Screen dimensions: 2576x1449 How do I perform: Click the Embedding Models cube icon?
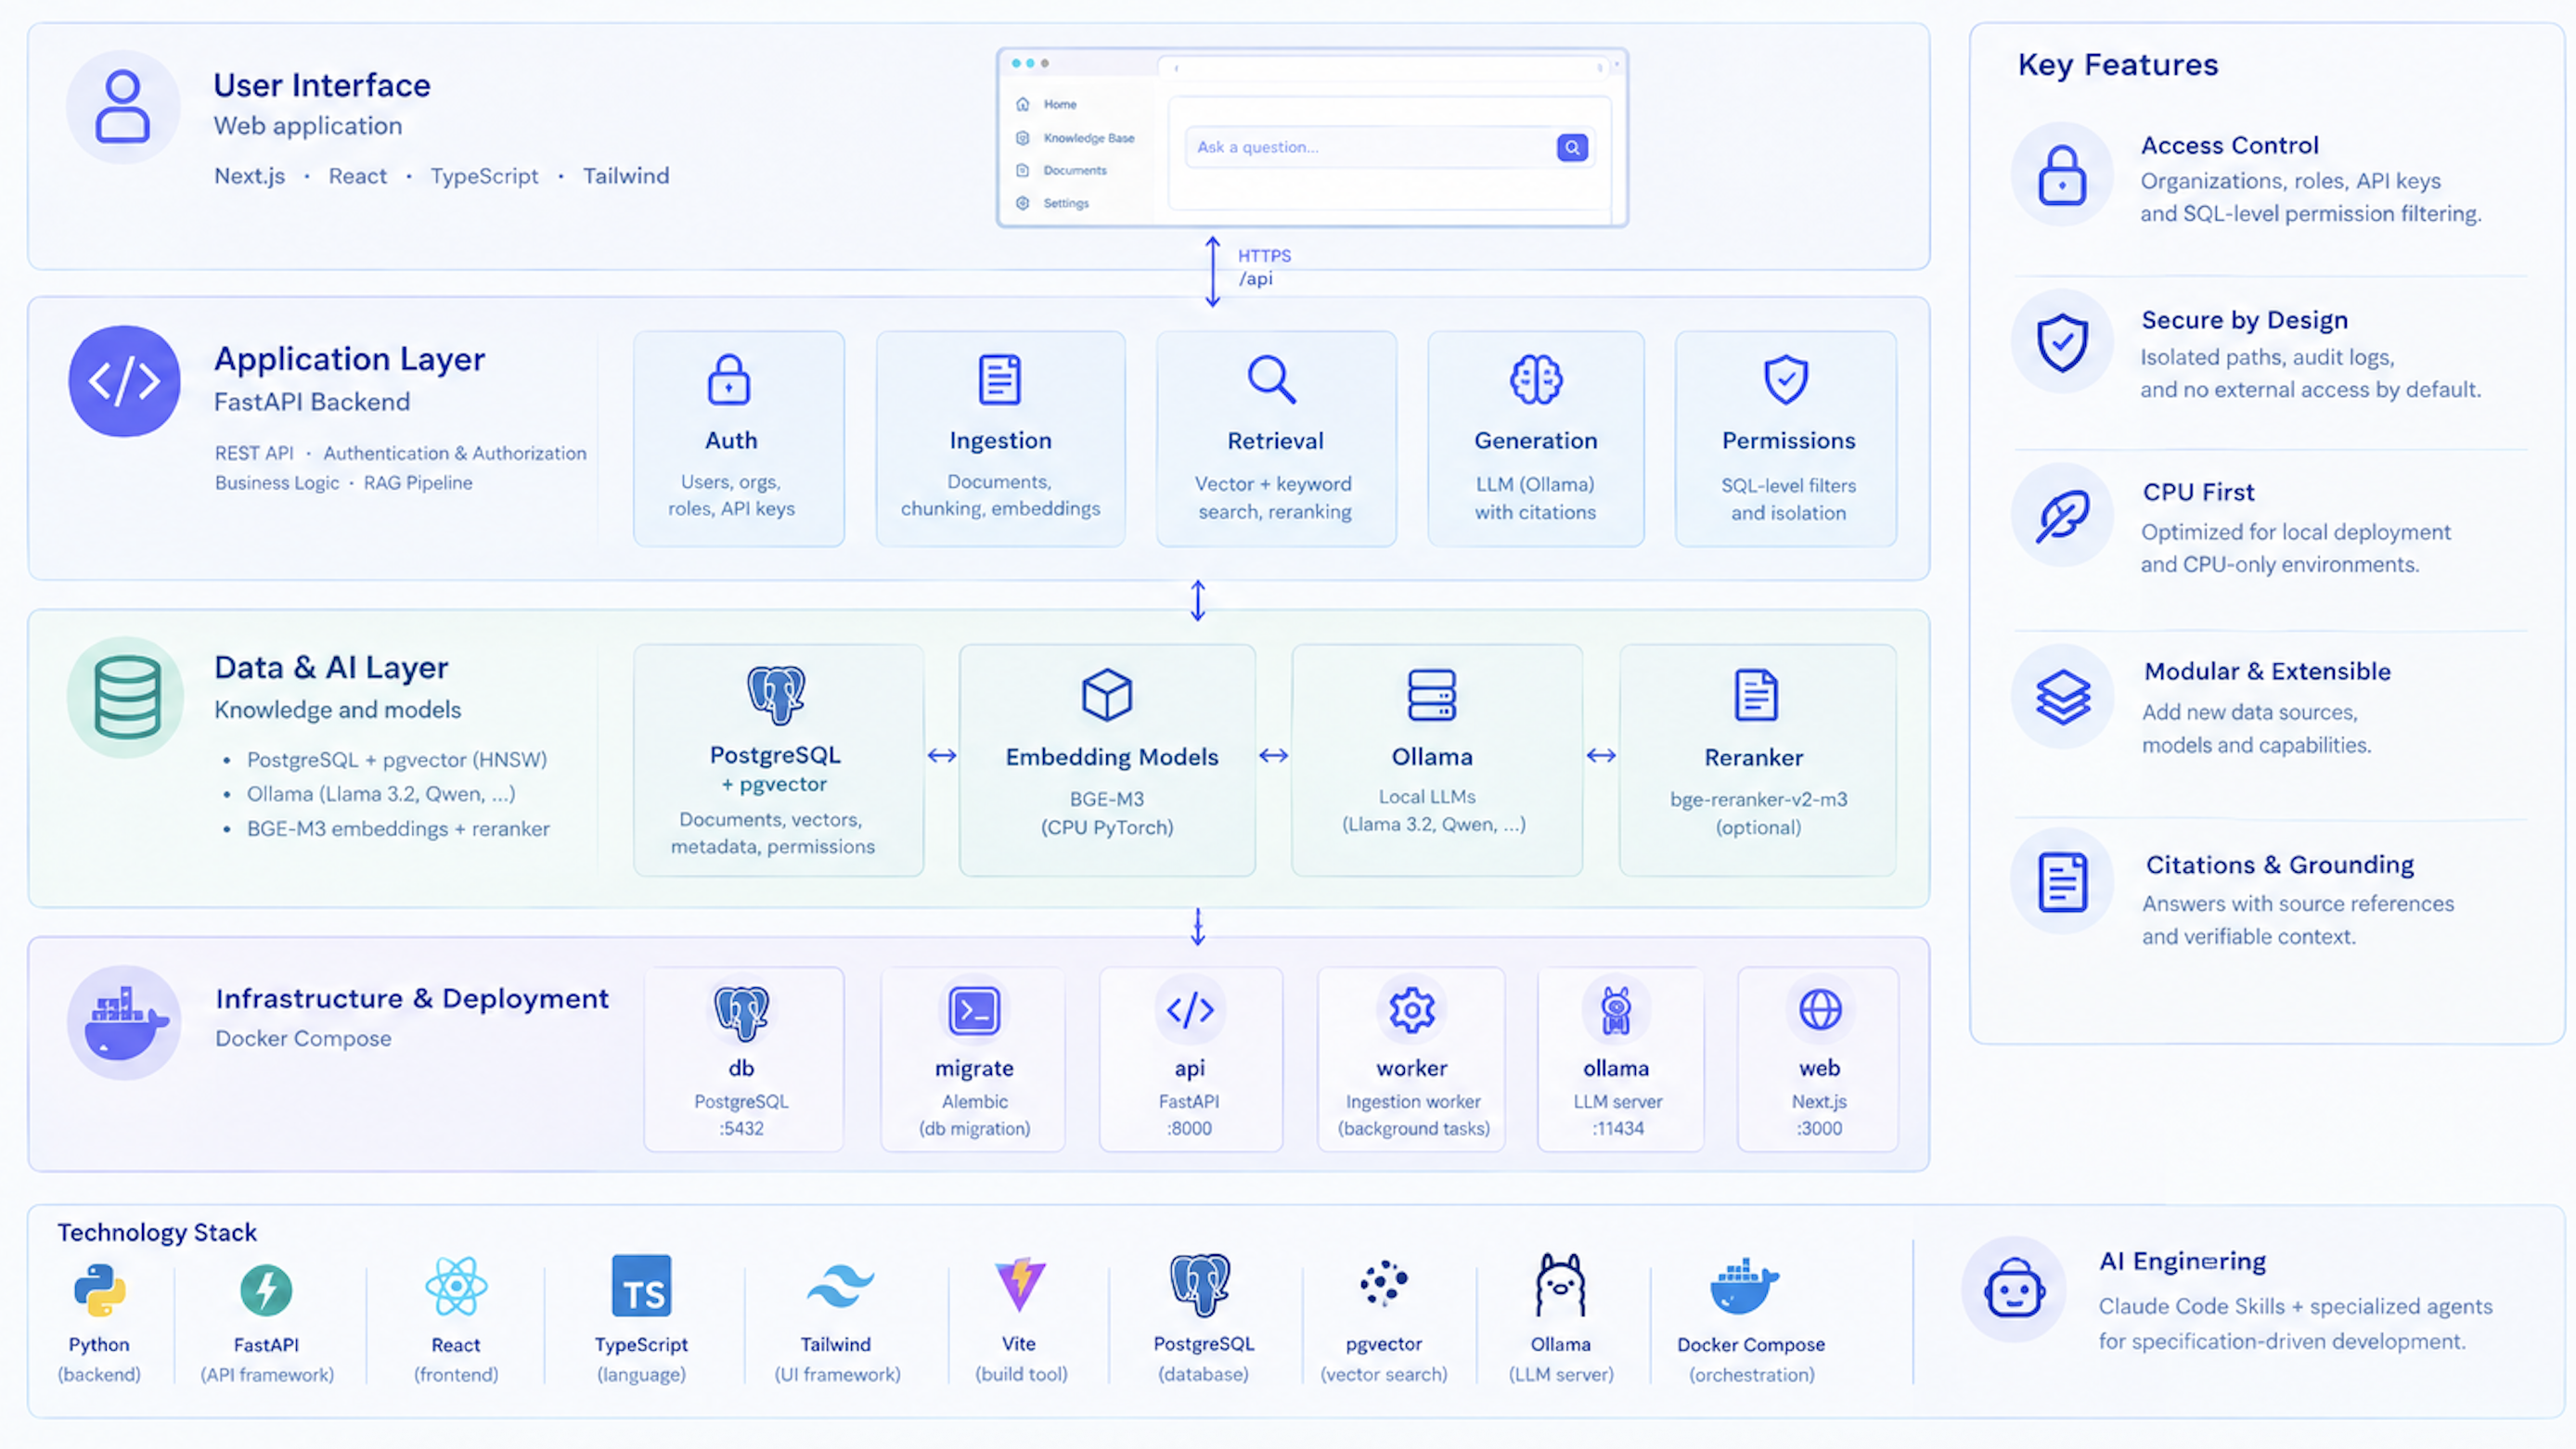[x=1107, y=694]
